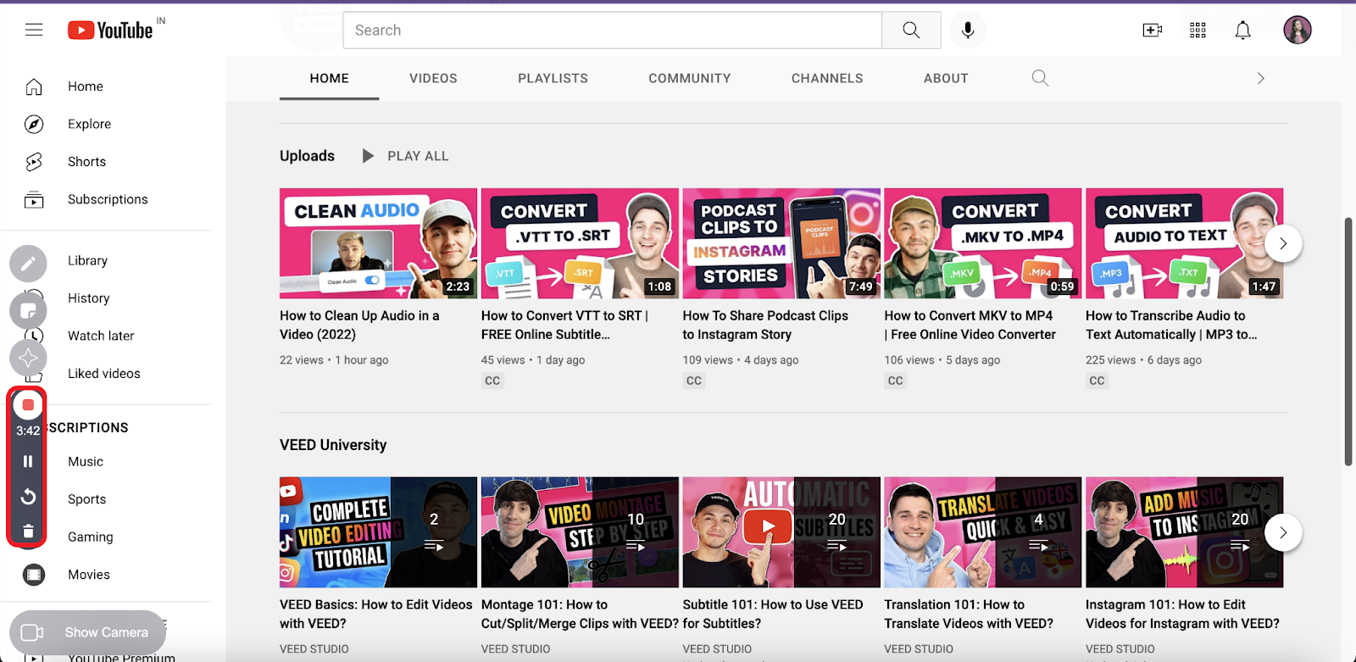Click the Explore compass icon
Image resolution: width=1356 pixels, height=662 pixels.
click(x=34, y=124)
